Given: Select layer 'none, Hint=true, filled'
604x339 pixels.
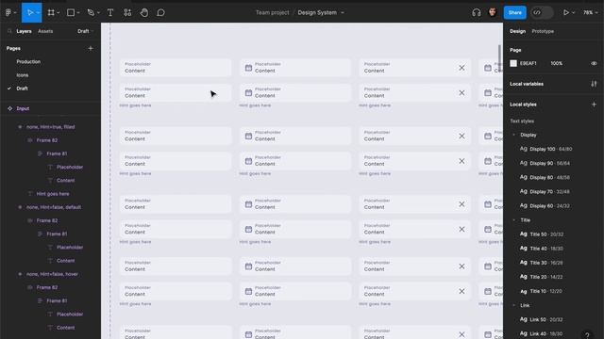Looking at the screenshot, I should (x=50, y=127).
